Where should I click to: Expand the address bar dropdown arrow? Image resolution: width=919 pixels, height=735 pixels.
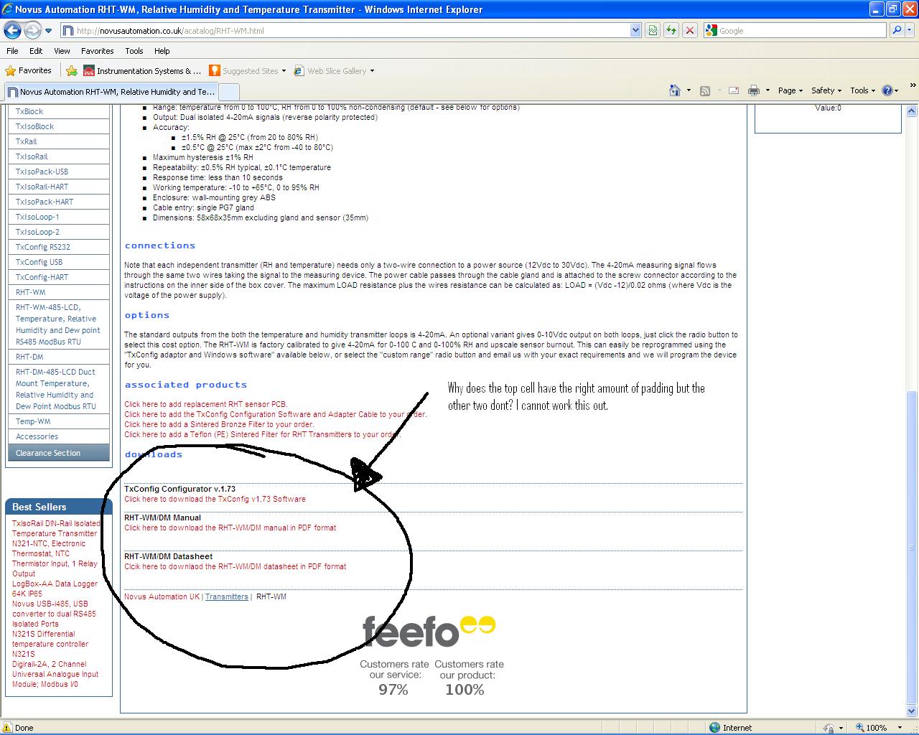tap(635, 30)
